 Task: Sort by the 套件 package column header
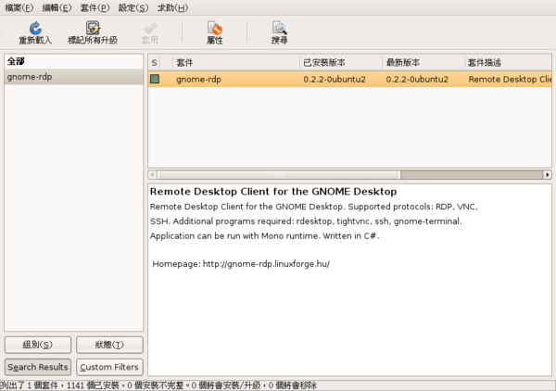pyautogui.click(x=236, y=63)
